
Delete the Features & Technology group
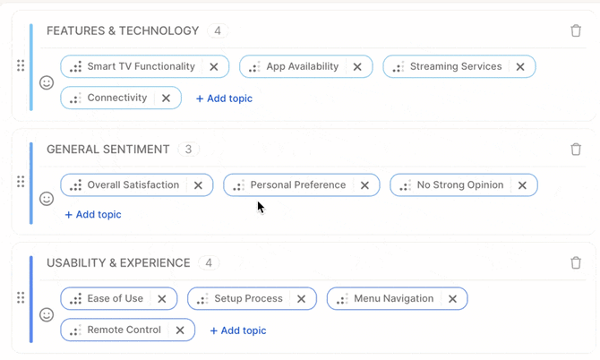(576, 31)
